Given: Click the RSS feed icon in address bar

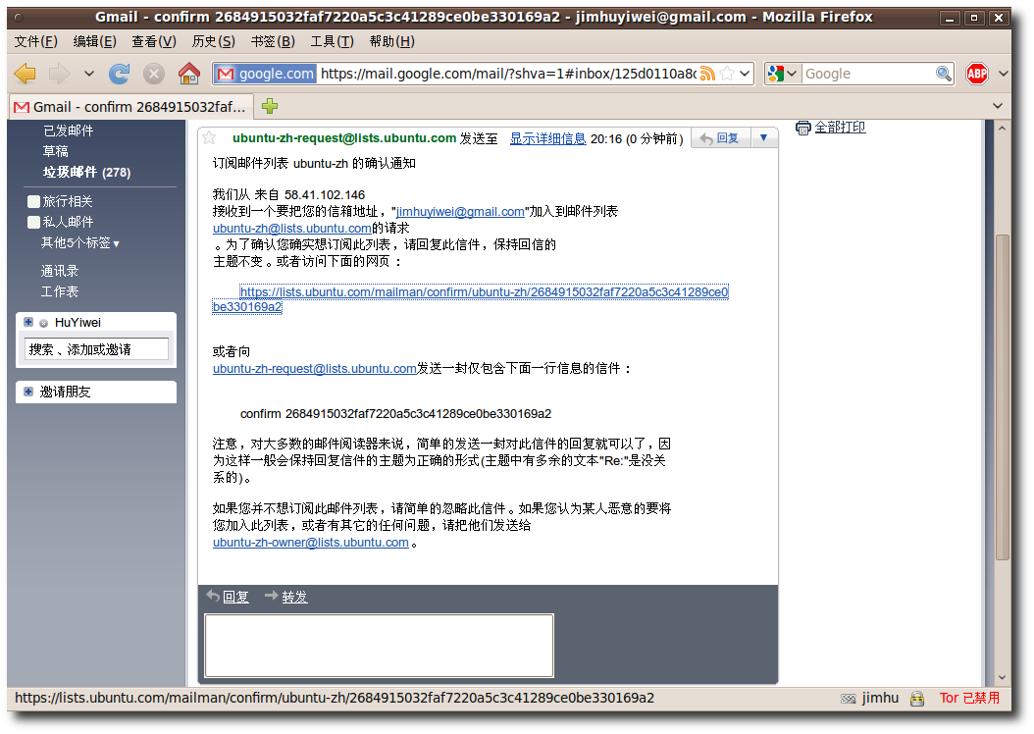Looking at the screenshot, I should pos(707,74).
